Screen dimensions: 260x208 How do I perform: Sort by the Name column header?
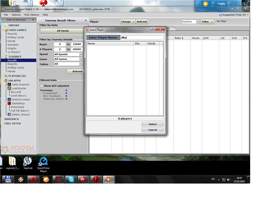pyautogui.click(x=110, y=43)
